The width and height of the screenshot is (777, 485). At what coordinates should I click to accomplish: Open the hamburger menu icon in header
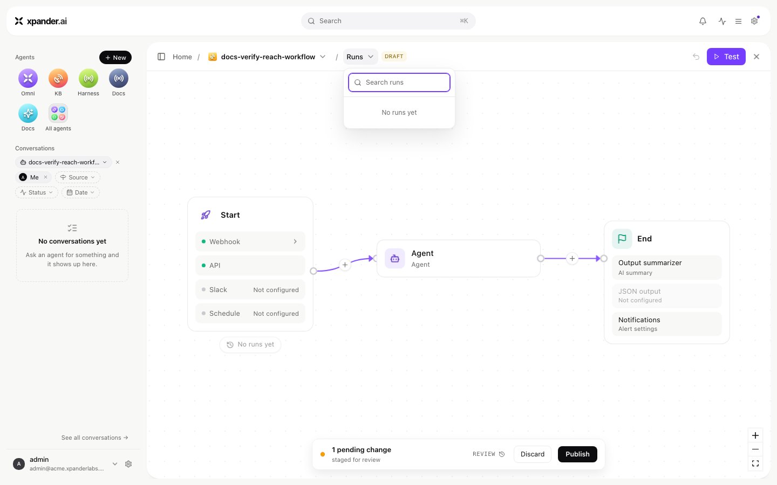tap(738, 21)
